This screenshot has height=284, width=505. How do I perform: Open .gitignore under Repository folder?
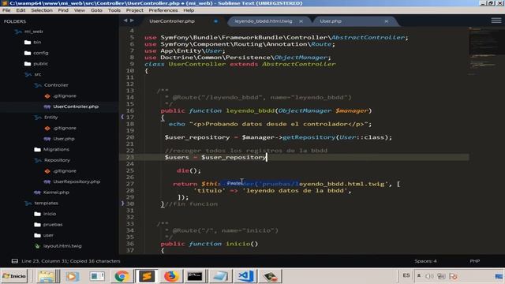pos(65,171)
